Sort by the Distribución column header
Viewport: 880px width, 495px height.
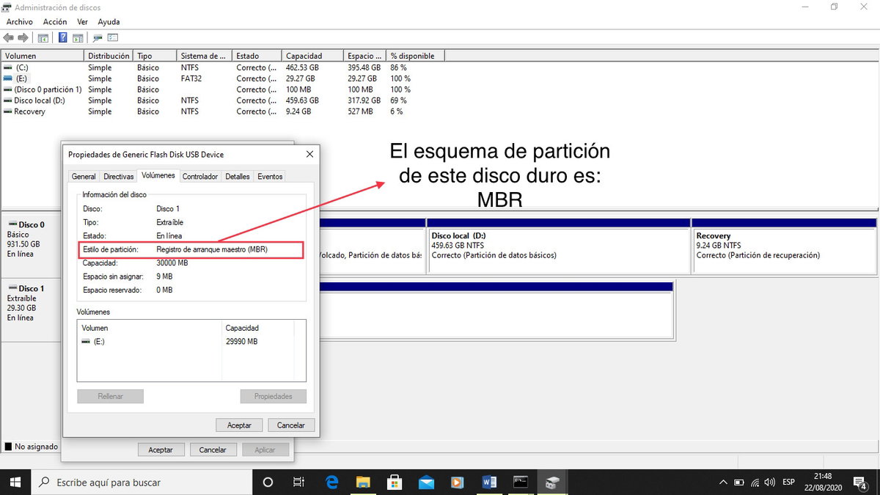coord(109,56)
